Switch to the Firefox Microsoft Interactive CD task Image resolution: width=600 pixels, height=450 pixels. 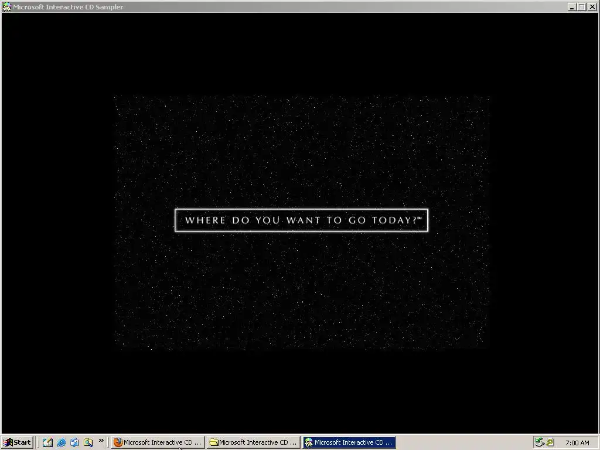(158, 442)
